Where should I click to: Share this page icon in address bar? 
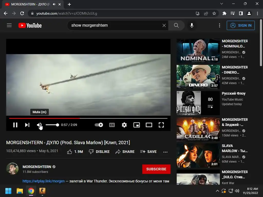[x=206, y=13]
